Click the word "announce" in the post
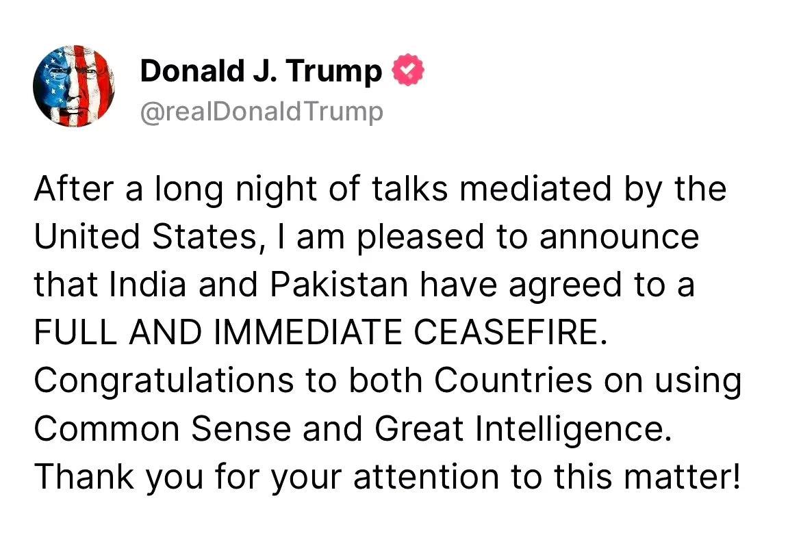Screen dimensions: 801x542 [x=619, y=237]
